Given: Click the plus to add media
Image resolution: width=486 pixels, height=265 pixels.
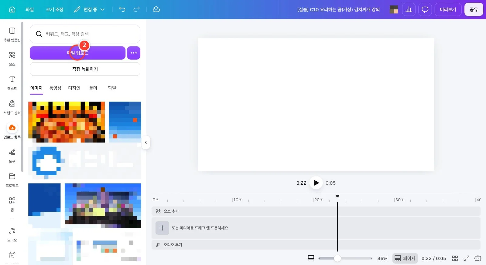Looking at the screenshot, I should (x=162, y=228).
